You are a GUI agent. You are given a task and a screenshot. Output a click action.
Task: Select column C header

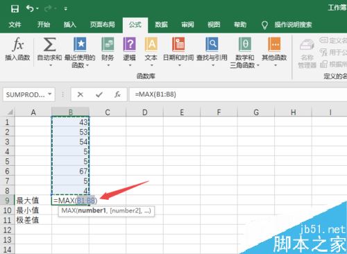(x=108, y=112)
